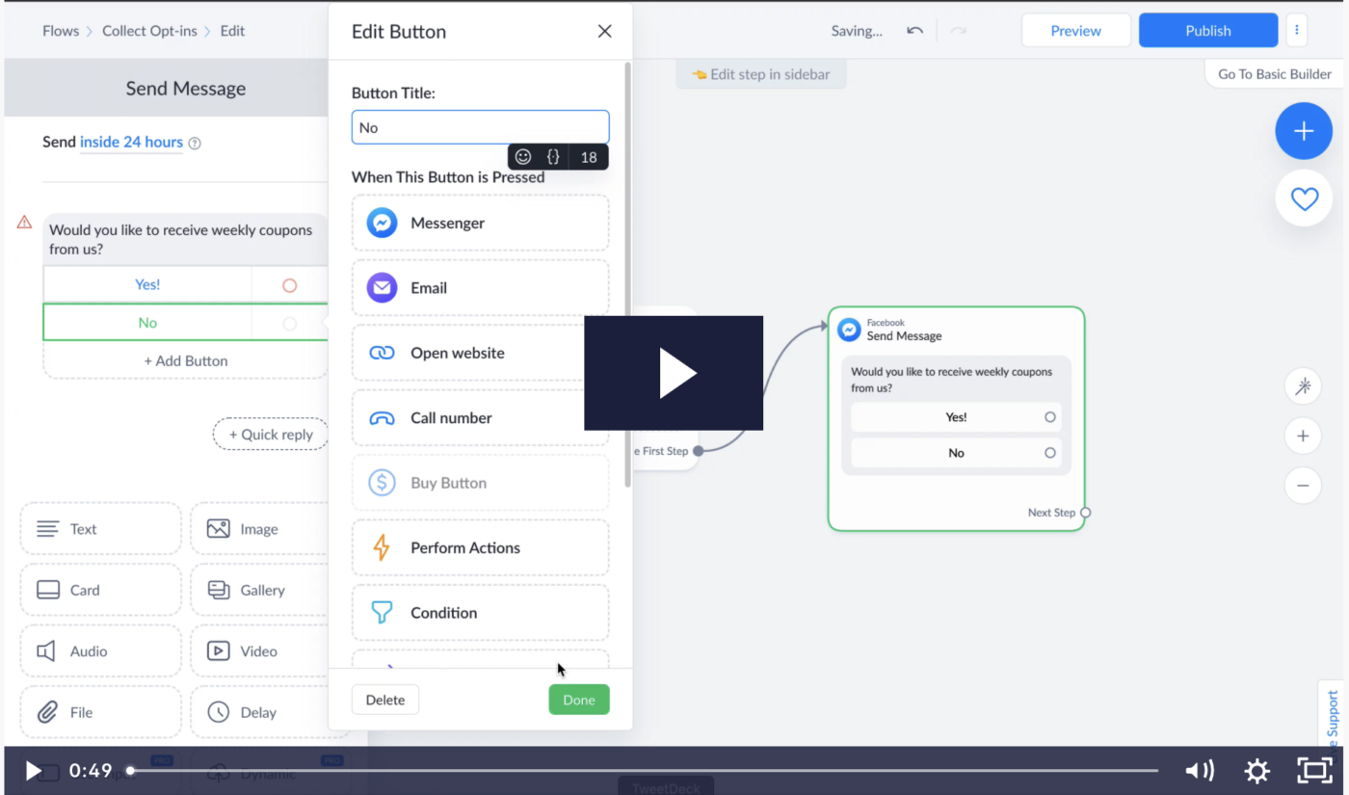Click the Yes! button on canvas node
The height and width of the screenshot is (795, 1349).
point(956,417)
